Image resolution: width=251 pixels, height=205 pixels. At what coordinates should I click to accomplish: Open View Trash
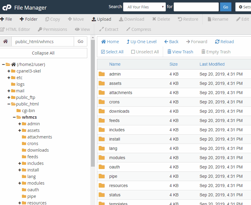[180, 52]
